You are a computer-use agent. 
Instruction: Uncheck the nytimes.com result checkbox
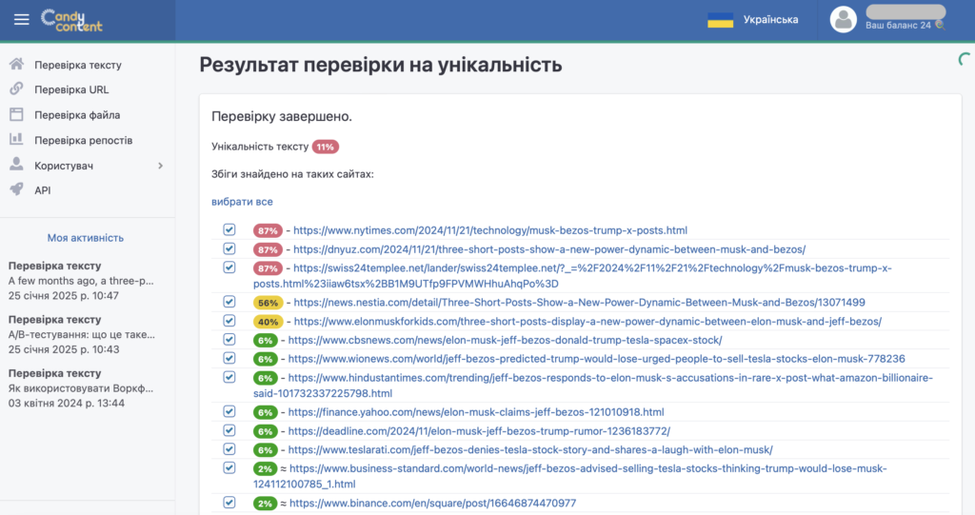(x=229, y=229)
